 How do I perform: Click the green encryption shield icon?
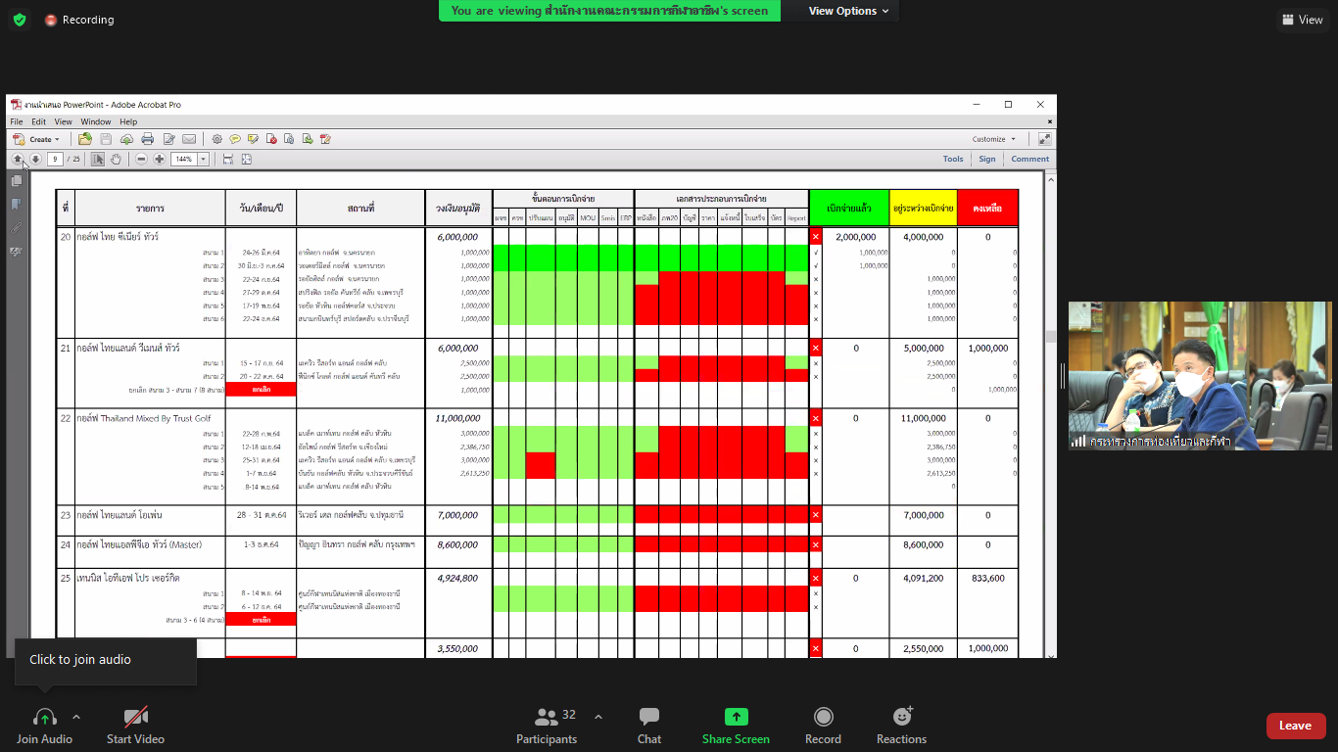(x=20, y=20)
